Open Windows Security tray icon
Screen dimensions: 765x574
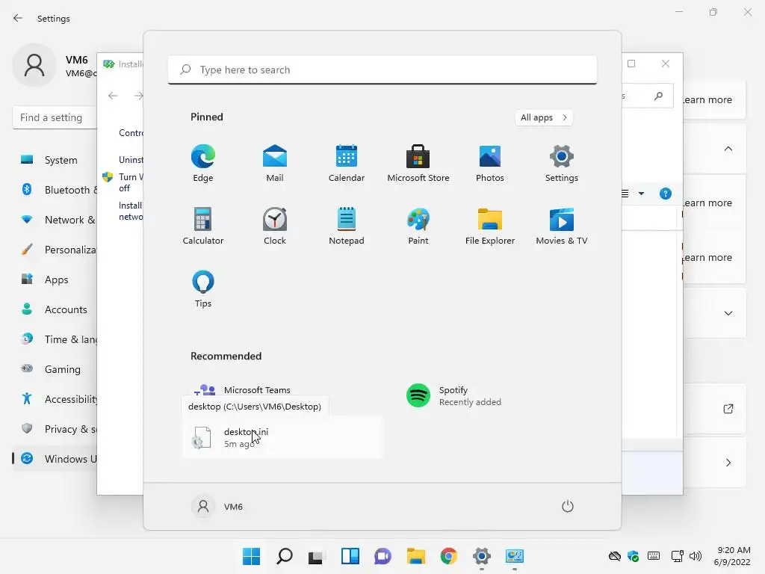pyautogui.click(x=634, y=556)
